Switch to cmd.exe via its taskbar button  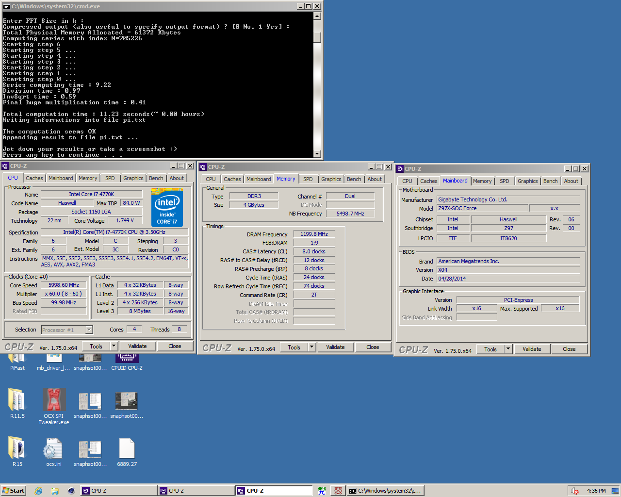[x=386, y=491]
